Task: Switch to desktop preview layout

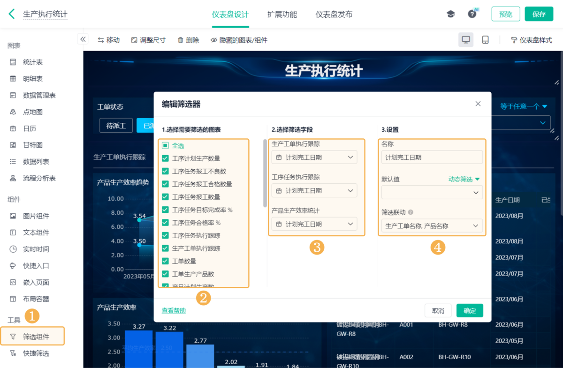Action: pos(466,40)
